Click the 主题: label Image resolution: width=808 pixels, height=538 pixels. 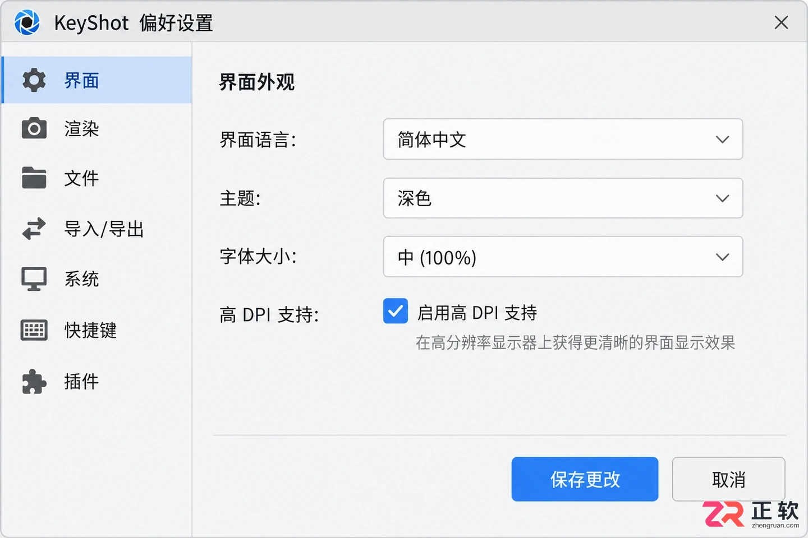coord(240,198)
